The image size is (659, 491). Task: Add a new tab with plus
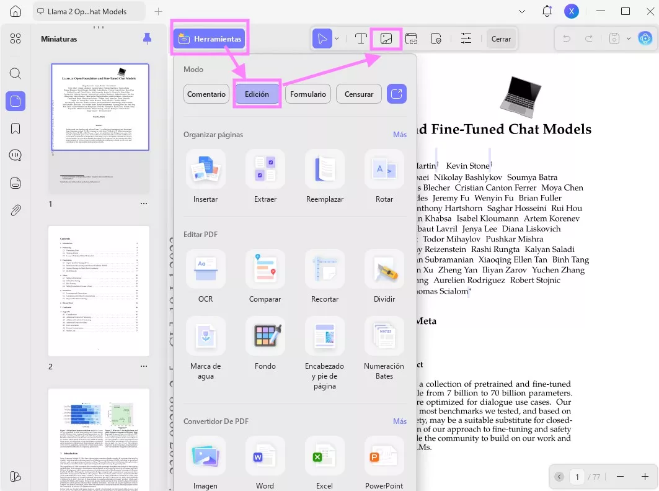tap(159, 11)
